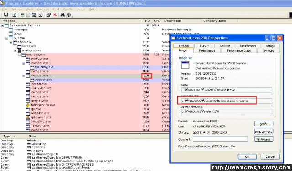Image resolution: width=292 pixels, height=171 pixels.
Task: Click the RegSrvc.exe process icon
Action: (x=28, y=126)
